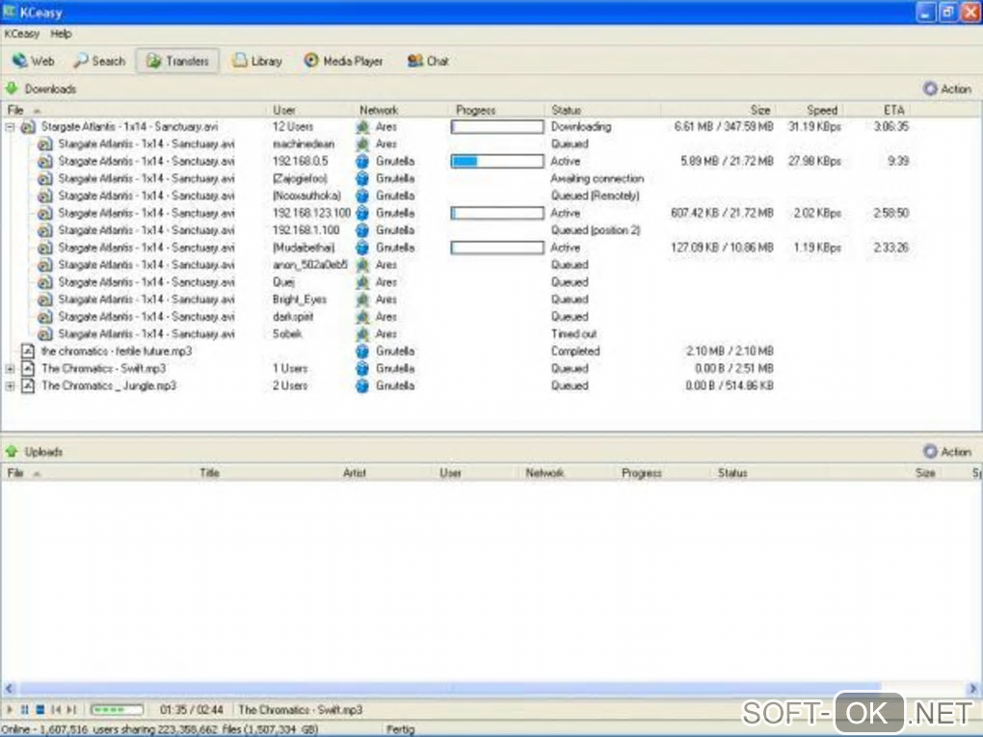Sort downloads by Network column header
The width and height of the screenshot is (983, 737).
(402, 110)
